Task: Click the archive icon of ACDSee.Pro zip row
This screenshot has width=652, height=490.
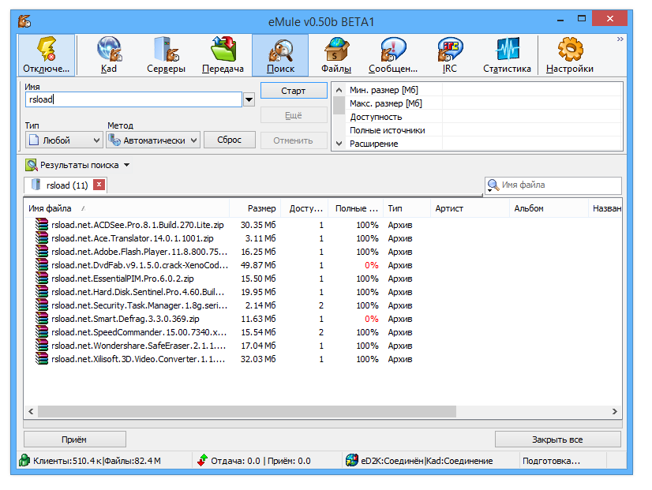Action: [x=42, y=224]
